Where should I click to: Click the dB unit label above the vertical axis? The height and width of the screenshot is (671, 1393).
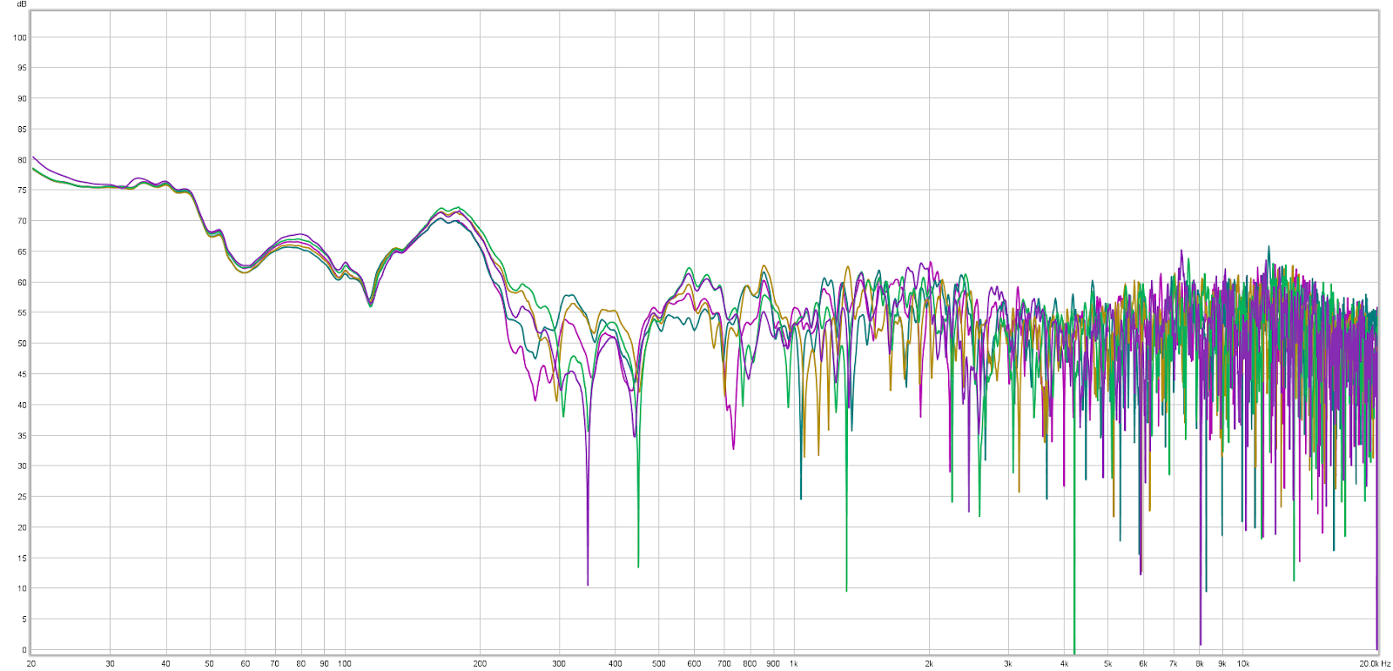click(22, 4)
